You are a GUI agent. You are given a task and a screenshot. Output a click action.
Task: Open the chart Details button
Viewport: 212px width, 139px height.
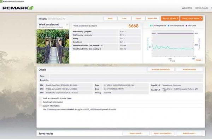(x=199, y=60)
